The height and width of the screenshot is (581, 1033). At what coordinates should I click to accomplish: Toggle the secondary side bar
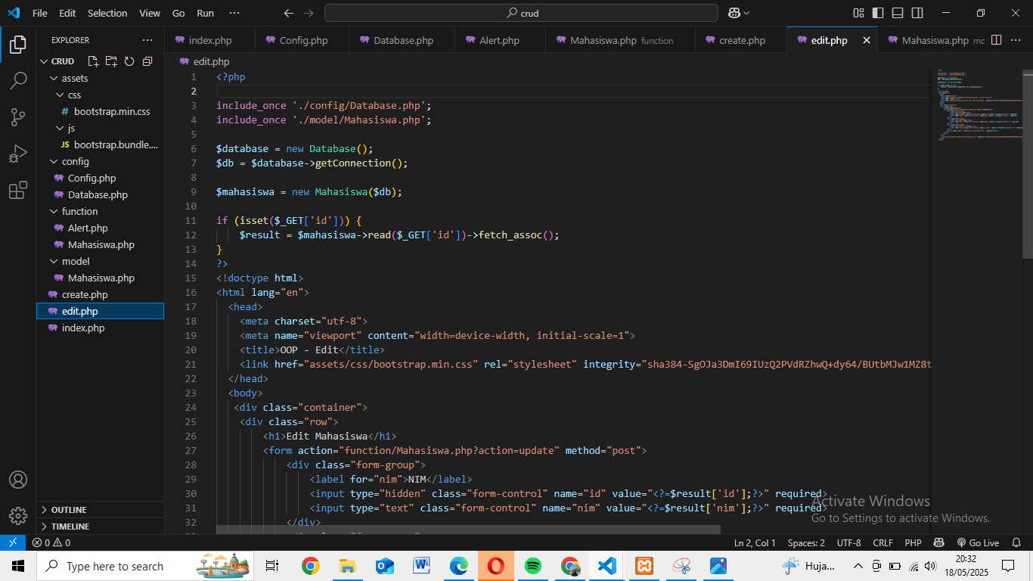point(916,13)
